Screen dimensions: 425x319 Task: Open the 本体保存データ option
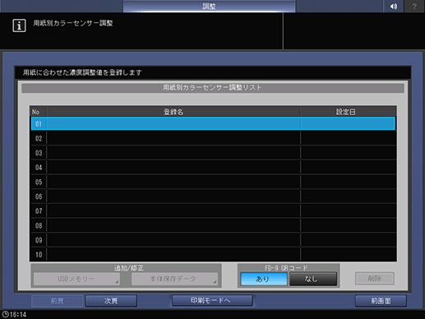pos(174,279)
